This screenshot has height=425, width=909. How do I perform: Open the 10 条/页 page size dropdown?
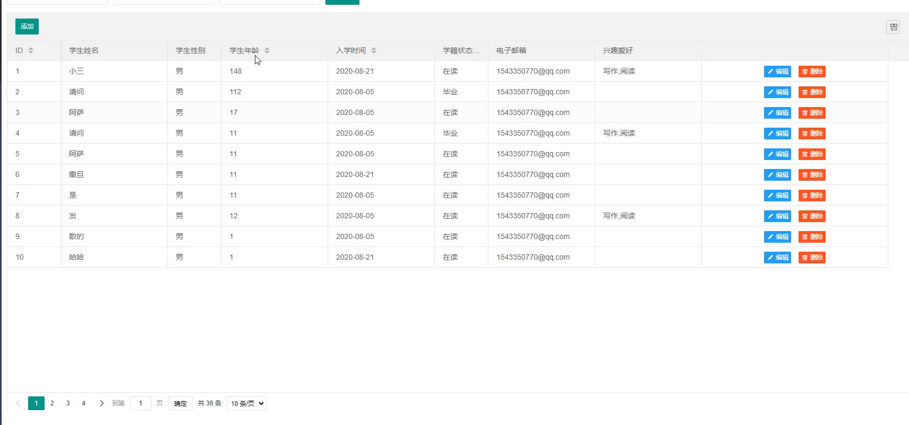(246, 403)
